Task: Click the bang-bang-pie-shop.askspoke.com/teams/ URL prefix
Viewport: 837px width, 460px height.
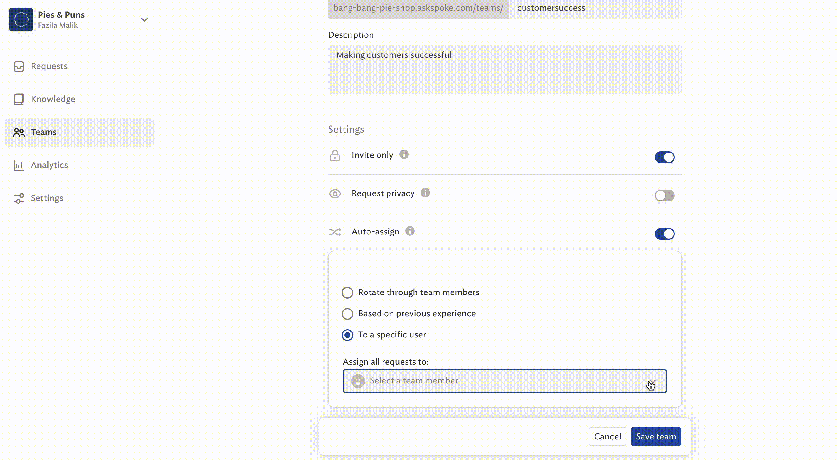Action: (418, 8)
